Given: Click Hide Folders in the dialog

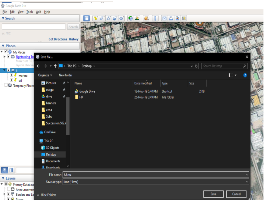Looking at the screenshot, I should tap(46, 195).
